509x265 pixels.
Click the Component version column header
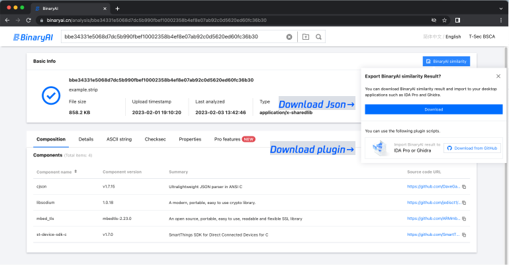coord(122,172)
